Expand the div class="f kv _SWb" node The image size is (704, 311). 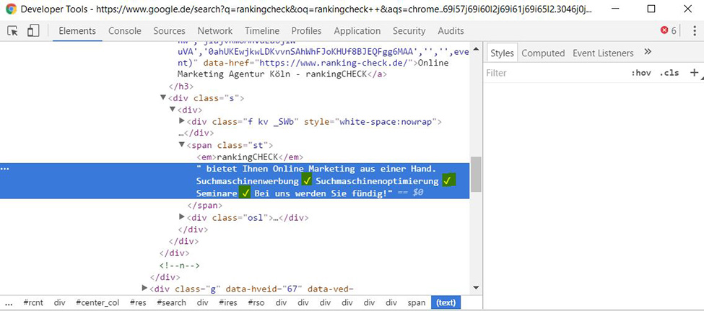coord(181,121)
